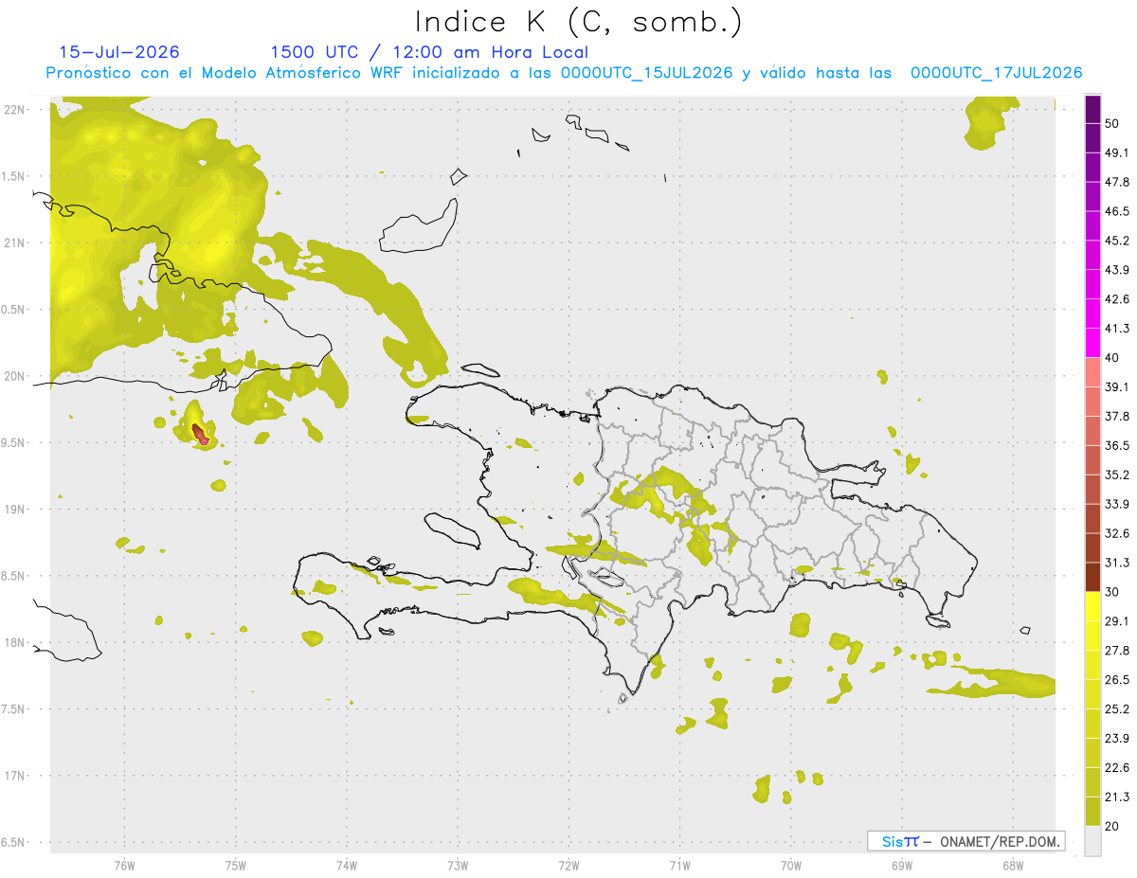The height and width of the screenshot is (878, 1137).
Task: Click the legend value 49.1
Action: [1117, 152]
